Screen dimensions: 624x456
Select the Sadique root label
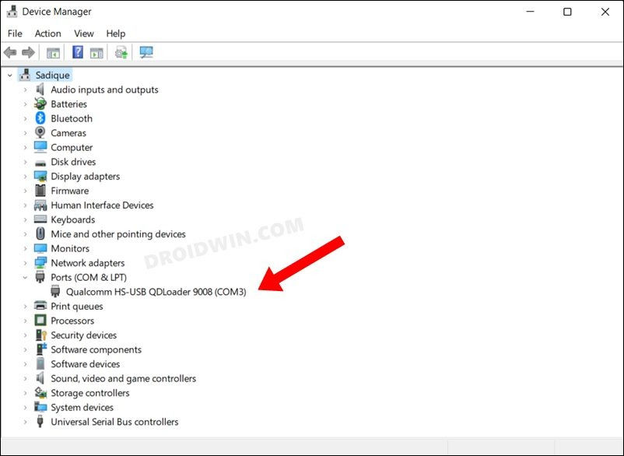point(53,75)
